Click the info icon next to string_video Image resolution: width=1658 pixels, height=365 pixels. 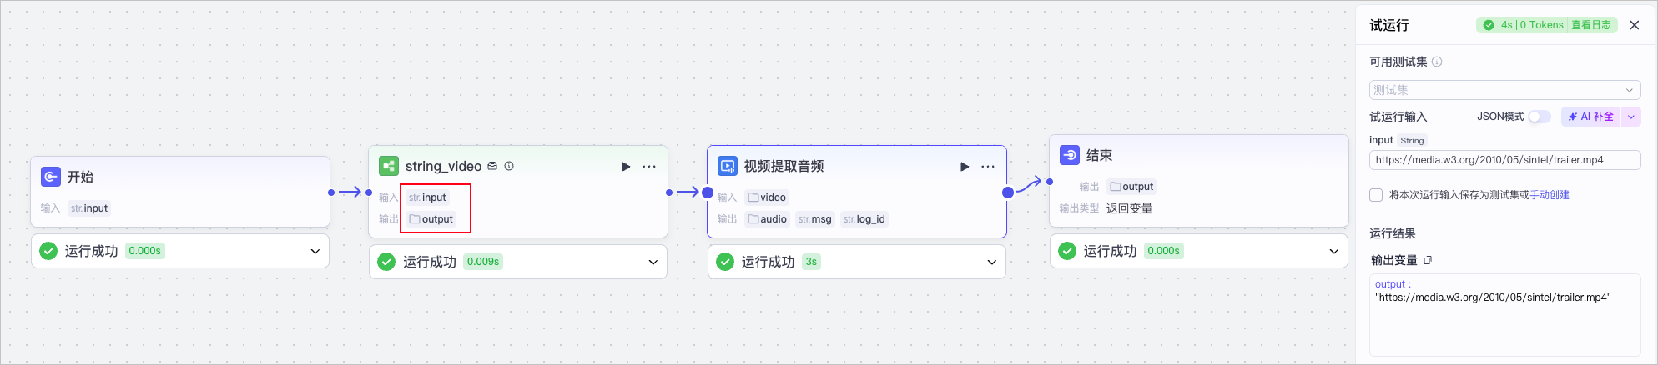[x=509, y=166]
